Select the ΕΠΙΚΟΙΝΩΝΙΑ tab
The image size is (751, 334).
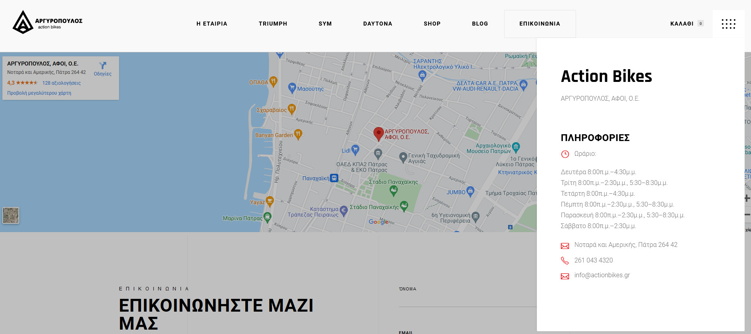(540, 24)
